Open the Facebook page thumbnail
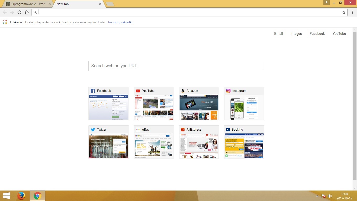 pyautogui.click(x=109, y=107)
